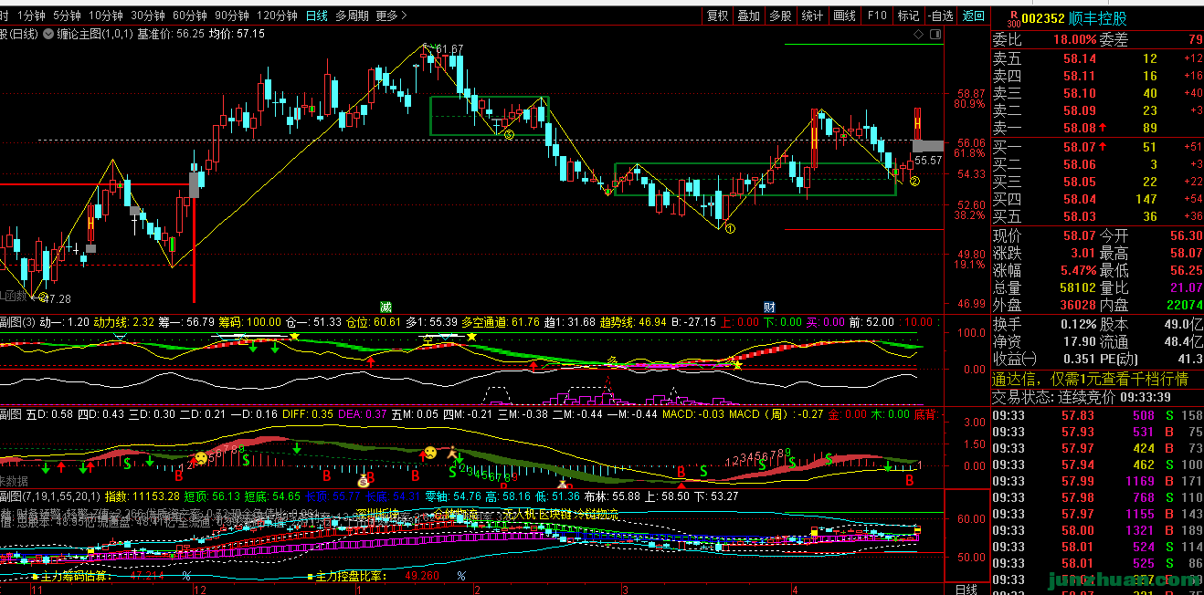1204x595 pixels.
Task: Select the 买三 58.05 bid row
Action: (1097, 182)
